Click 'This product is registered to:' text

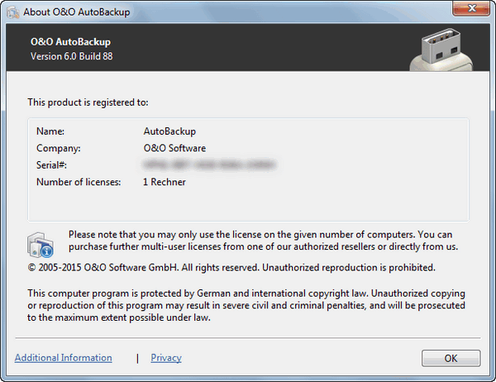(x=88, y=103)
